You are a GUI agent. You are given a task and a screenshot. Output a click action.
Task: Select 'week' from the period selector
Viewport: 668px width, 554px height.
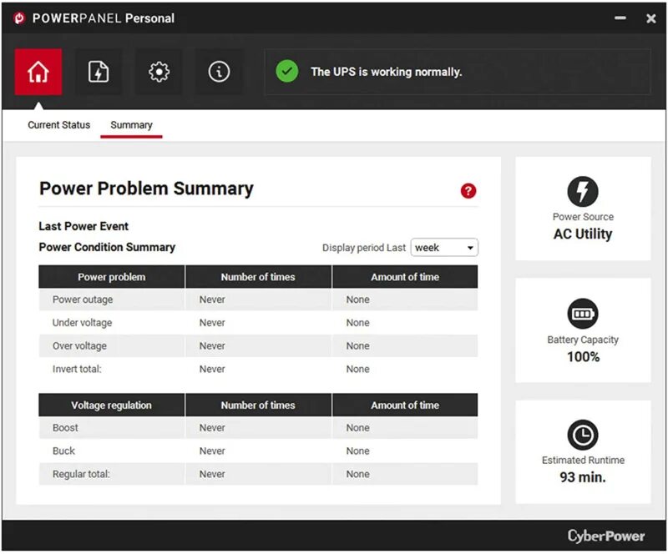pyautogui.click(x=438, y=247)
